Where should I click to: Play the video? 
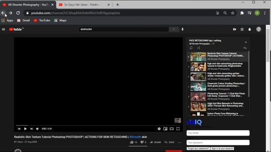tap(25, 129)
